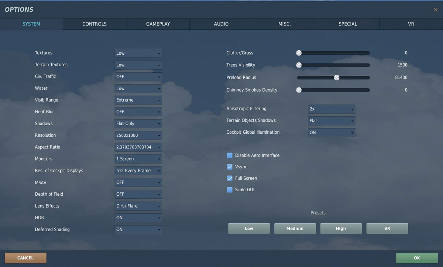Confirm settings with the OK button

417,258
